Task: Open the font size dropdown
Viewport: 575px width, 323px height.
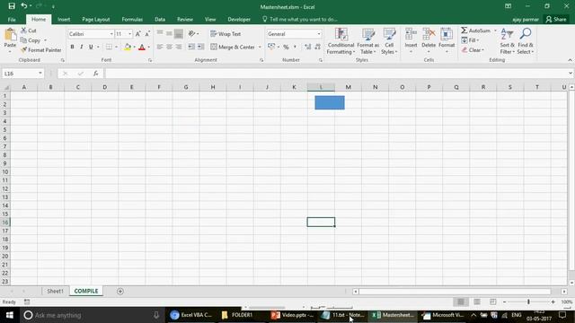Action: (129, 34)
